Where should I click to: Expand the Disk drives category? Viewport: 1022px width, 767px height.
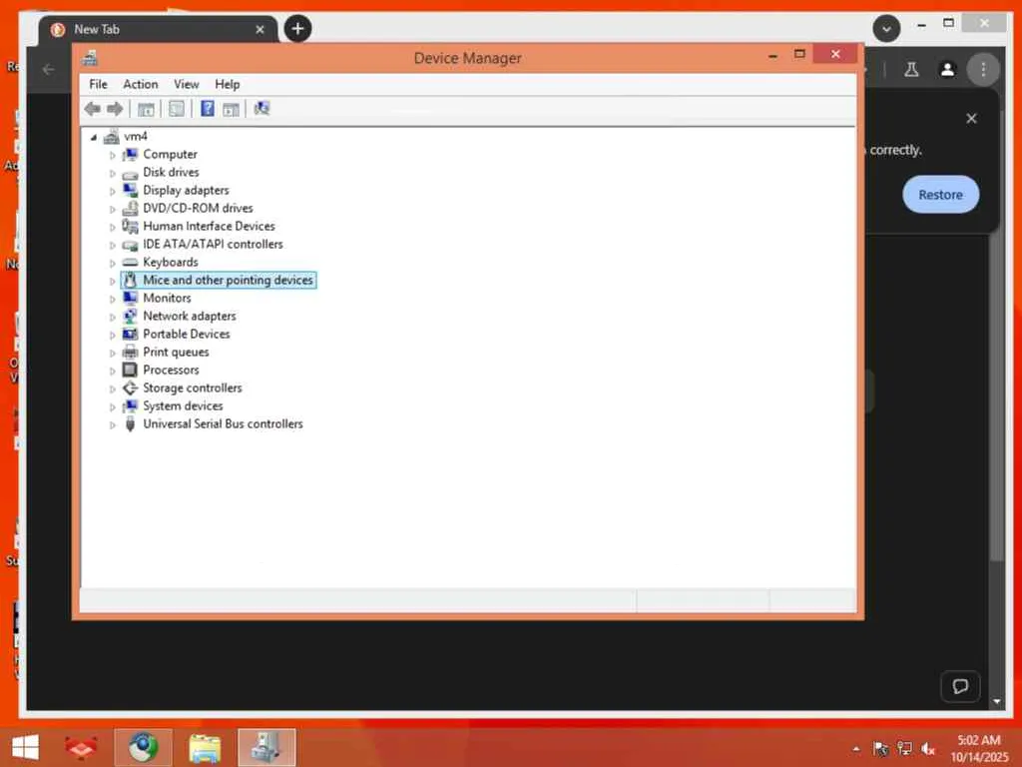[x=112, y=174]
